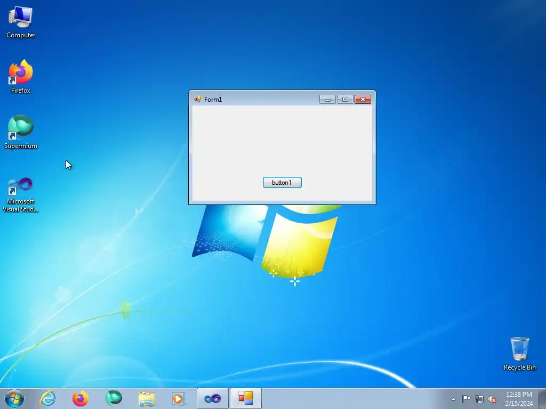Open the clock showing 12:38 PM
The image size is (546, 409).
(519, 399)
